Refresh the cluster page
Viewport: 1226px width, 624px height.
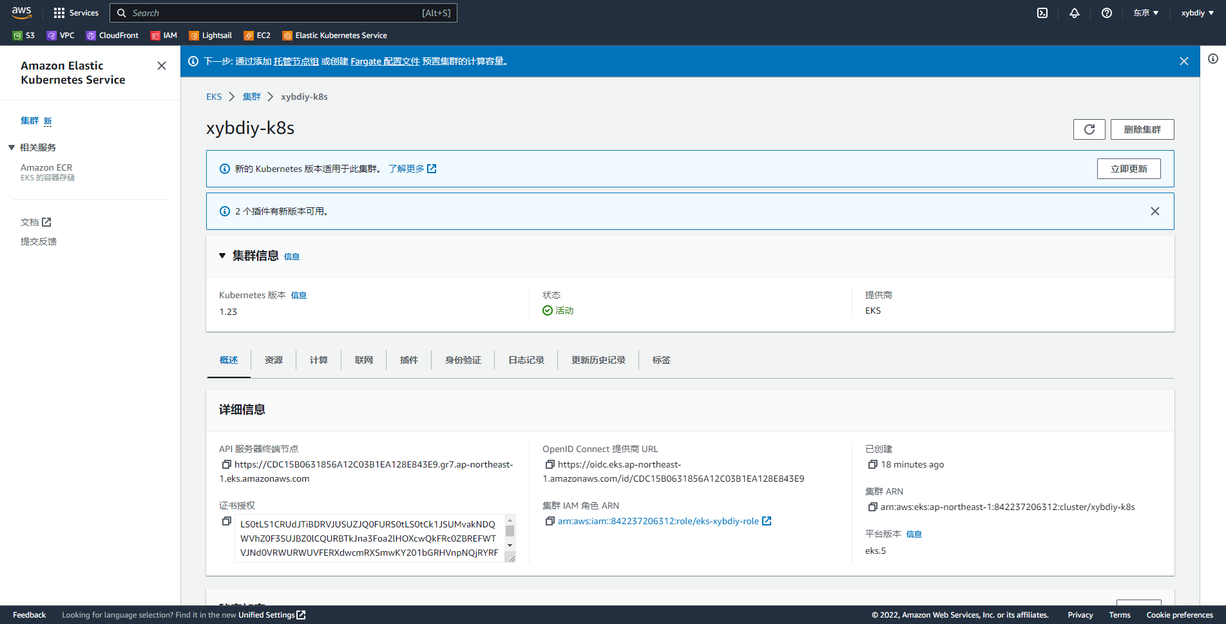pos(1089,129)
